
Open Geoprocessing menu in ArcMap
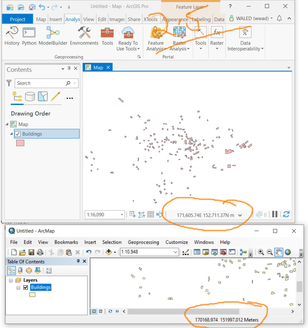point(143,242)
